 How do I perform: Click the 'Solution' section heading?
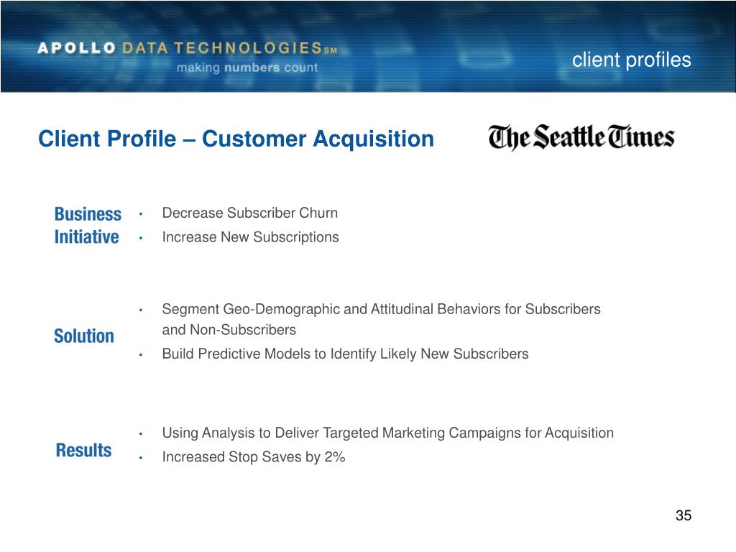[84, 336]
